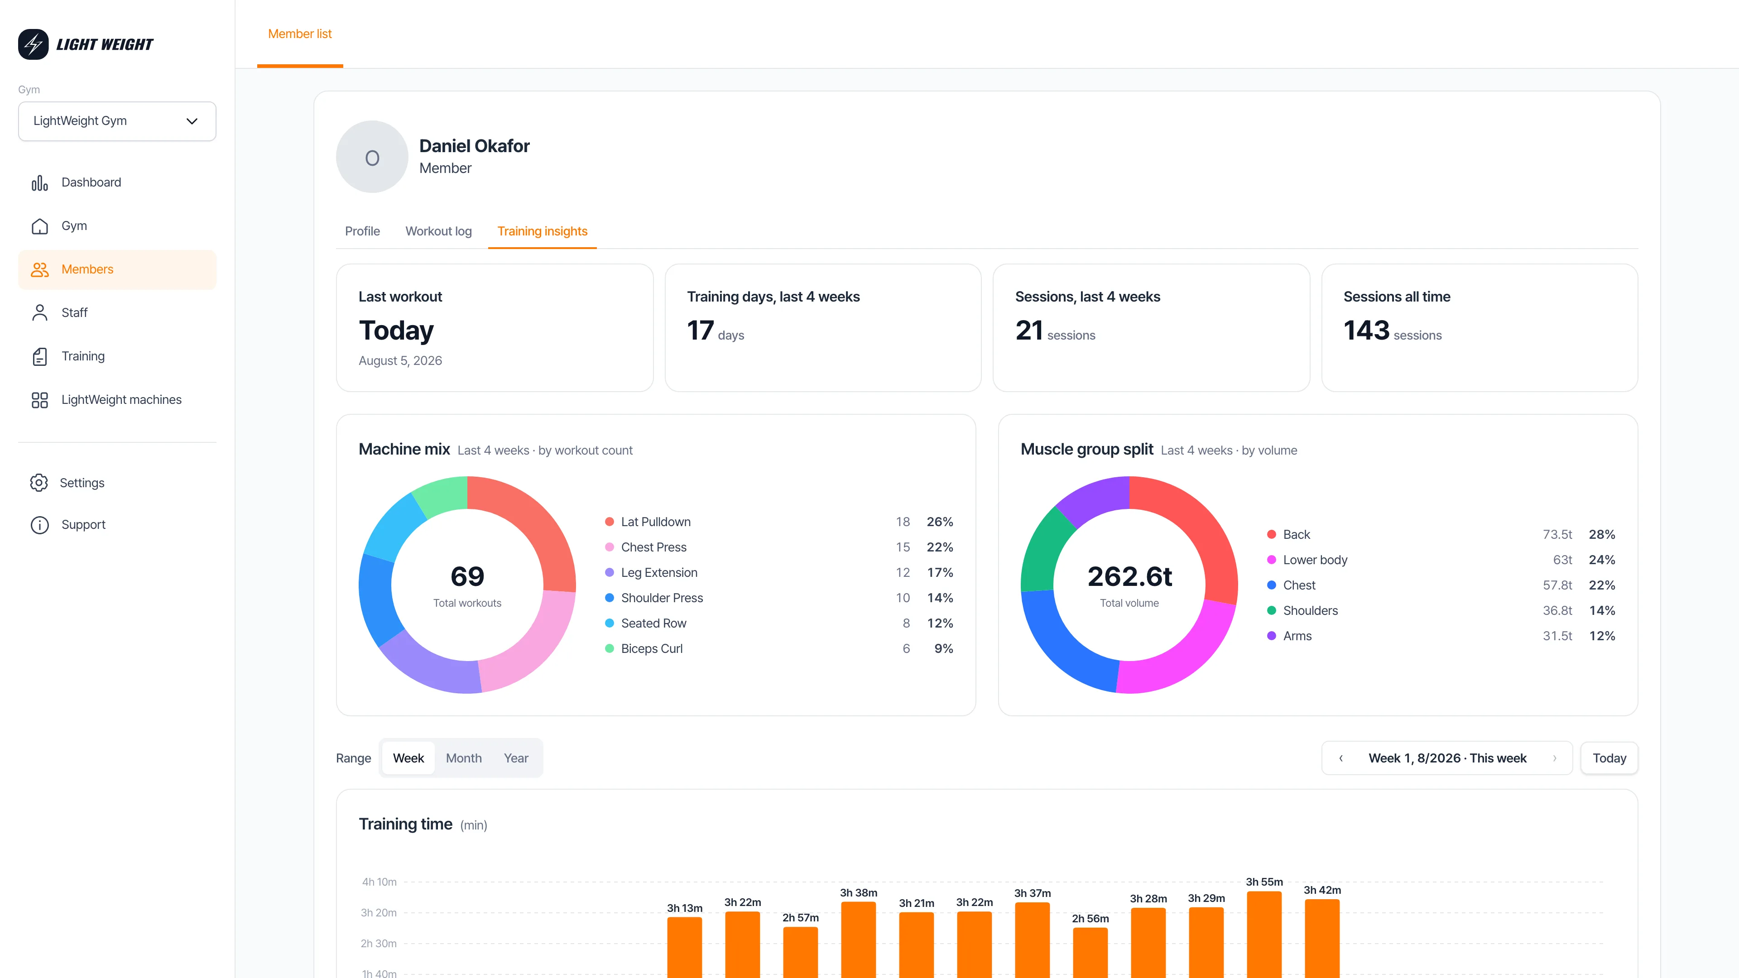
Task: Click the Member list link
Action: click(x=300, y=34)
